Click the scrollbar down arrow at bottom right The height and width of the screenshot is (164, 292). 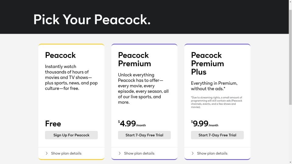(290, 162)
